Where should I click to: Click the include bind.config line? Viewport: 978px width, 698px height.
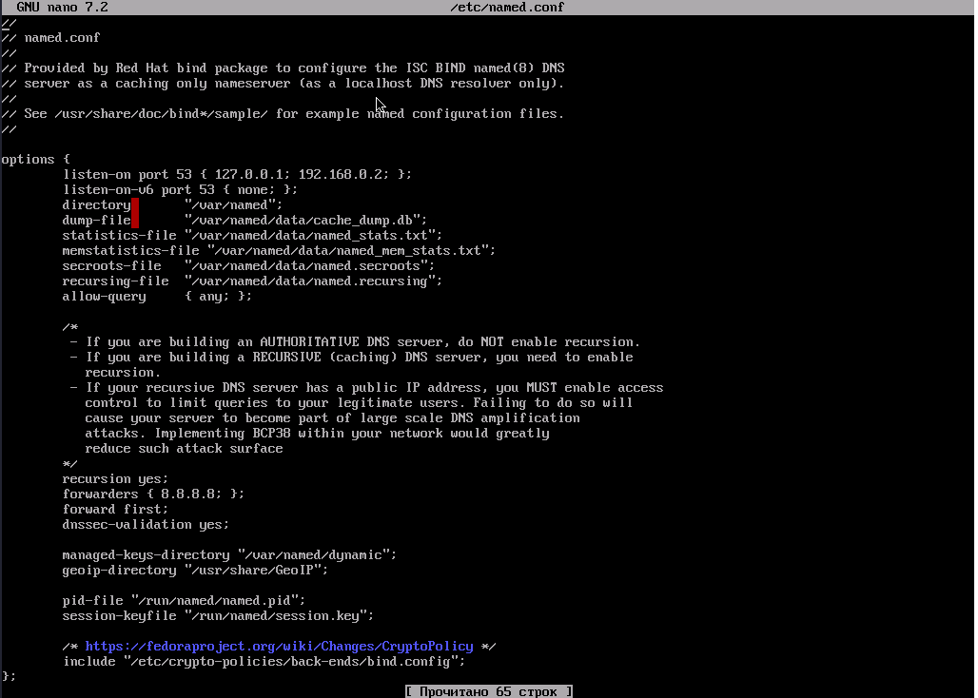coord(264,661)
